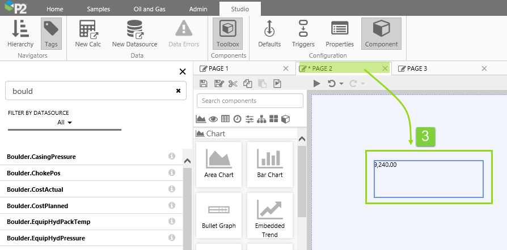Open the Samples tab
Screen dimensions: 507x250
98,9
